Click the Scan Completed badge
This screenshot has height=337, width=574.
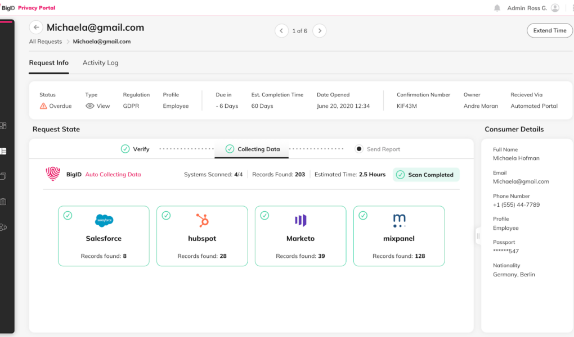coord(427,175)
